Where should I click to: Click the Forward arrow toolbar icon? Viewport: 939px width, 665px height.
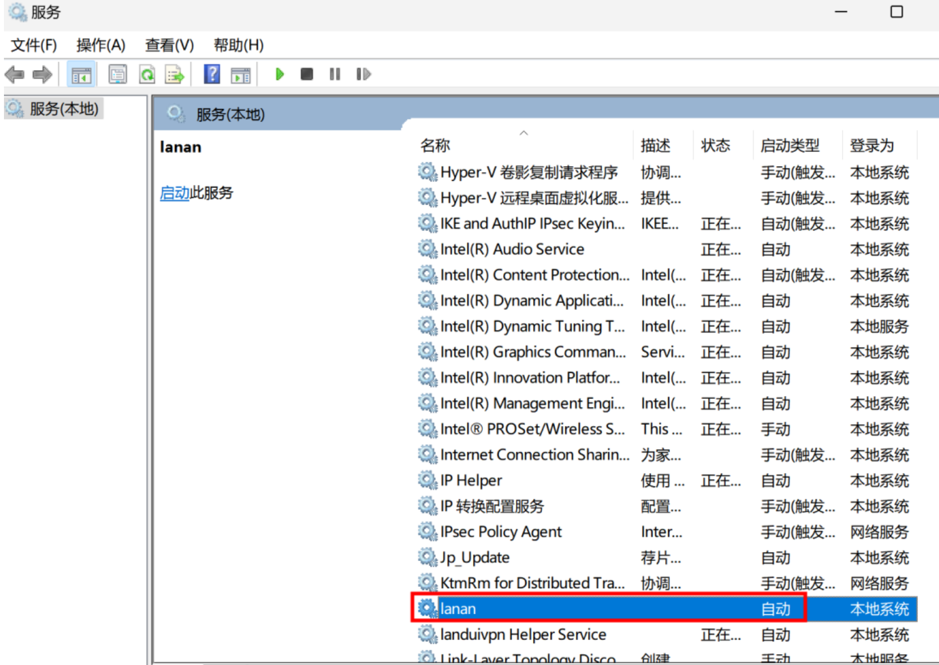42,75
